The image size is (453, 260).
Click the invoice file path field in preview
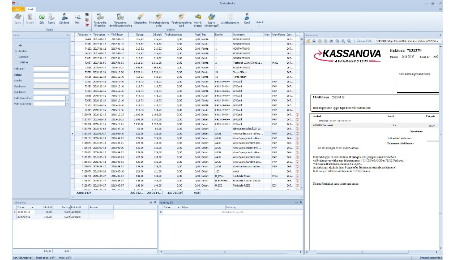point(408,41)
